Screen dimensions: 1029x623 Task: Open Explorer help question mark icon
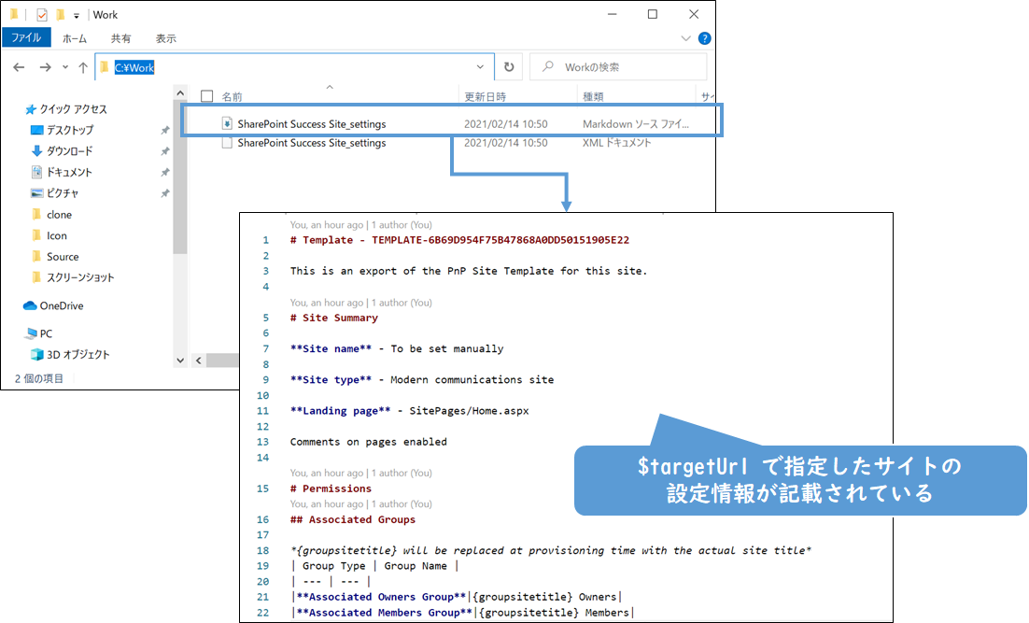click(704, 38)
